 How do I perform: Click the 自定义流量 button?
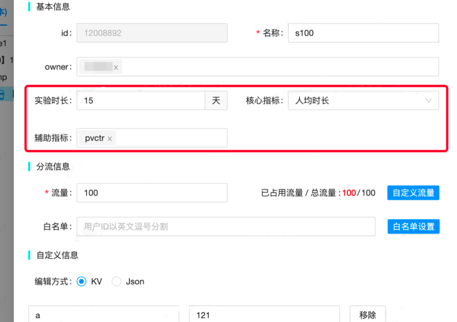point(413,193)
